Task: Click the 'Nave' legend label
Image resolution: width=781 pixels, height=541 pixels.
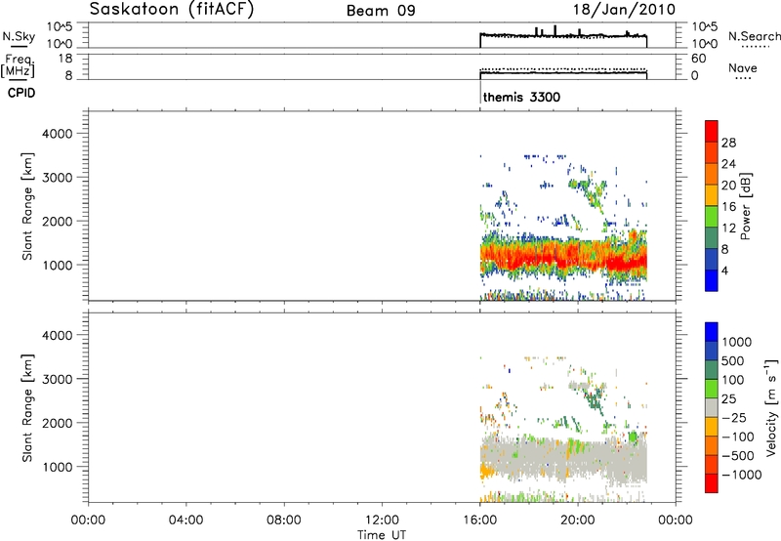Action: [743, 68]
